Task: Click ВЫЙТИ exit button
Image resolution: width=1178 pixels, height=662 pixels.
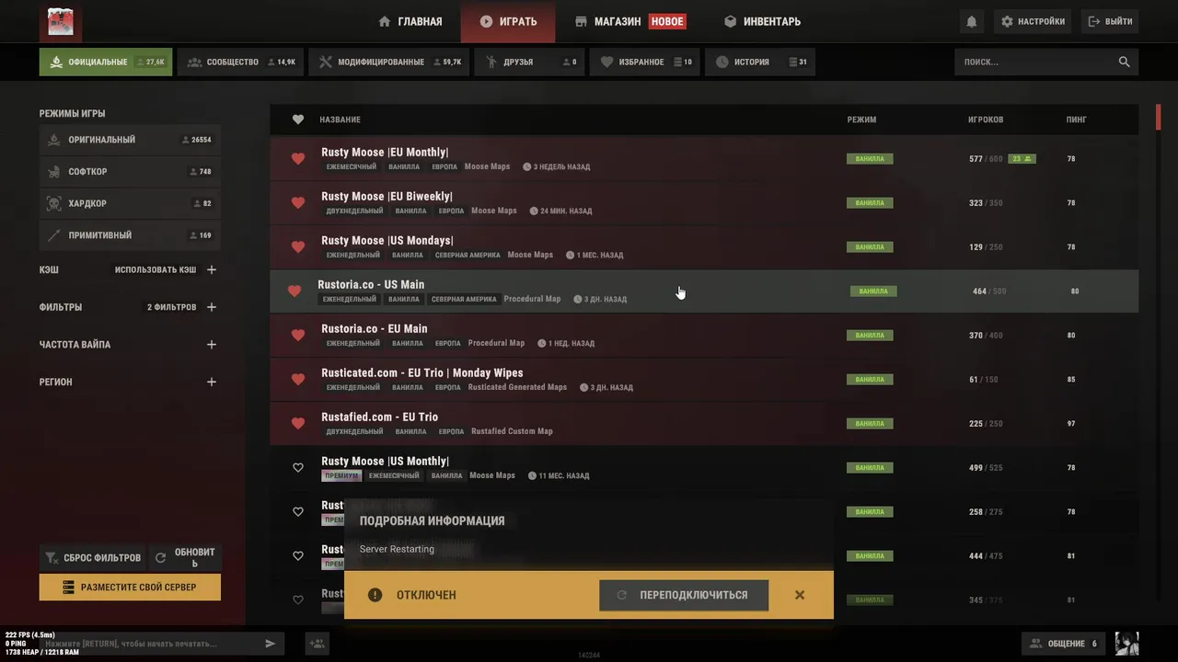Action: pos(1110,21)
